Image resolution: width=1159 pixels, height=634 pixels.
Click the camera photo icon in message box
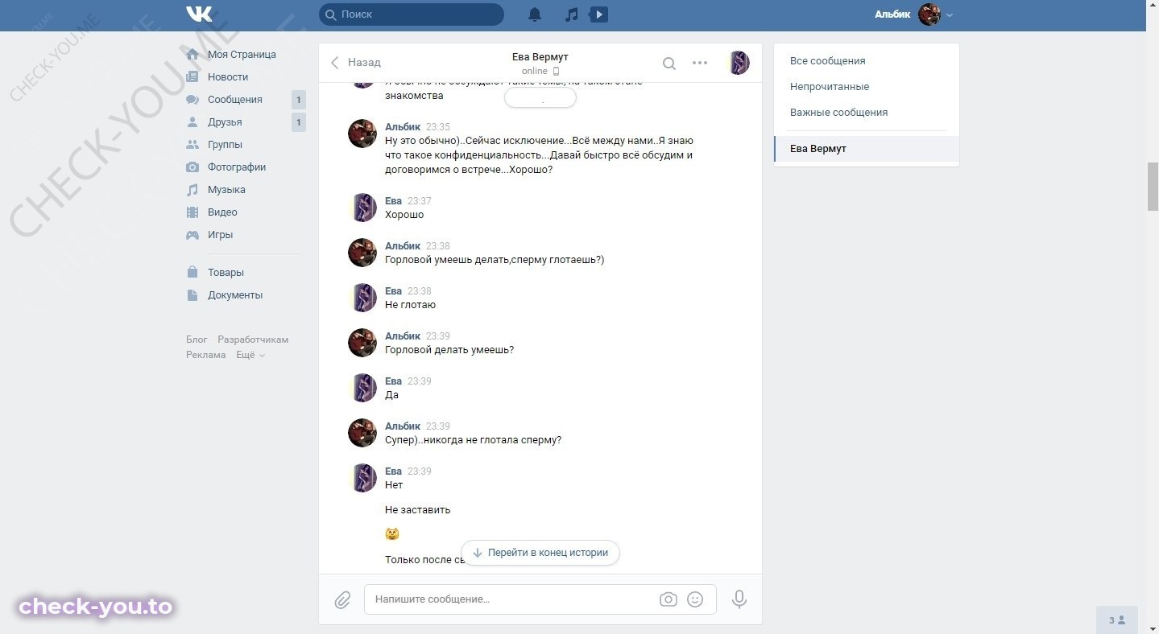click(x=668, y=599)
